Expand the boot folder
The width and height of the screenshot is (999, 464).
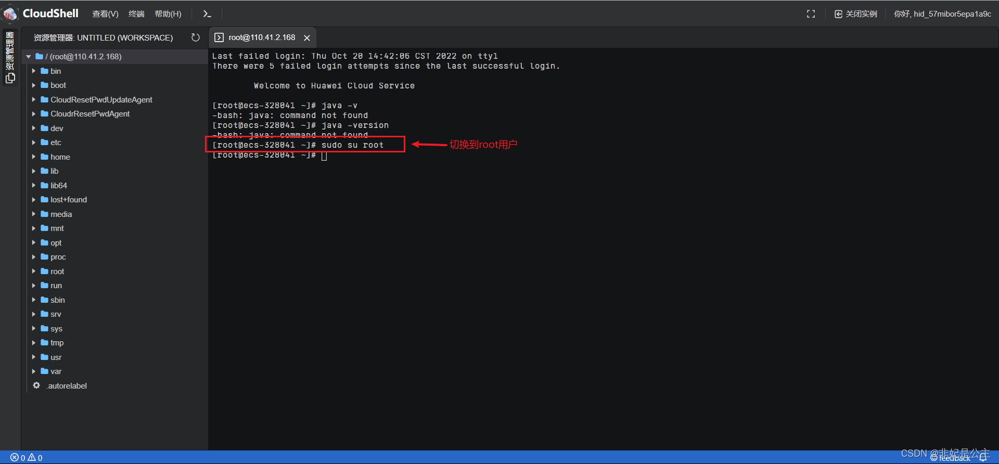point(34,85)
